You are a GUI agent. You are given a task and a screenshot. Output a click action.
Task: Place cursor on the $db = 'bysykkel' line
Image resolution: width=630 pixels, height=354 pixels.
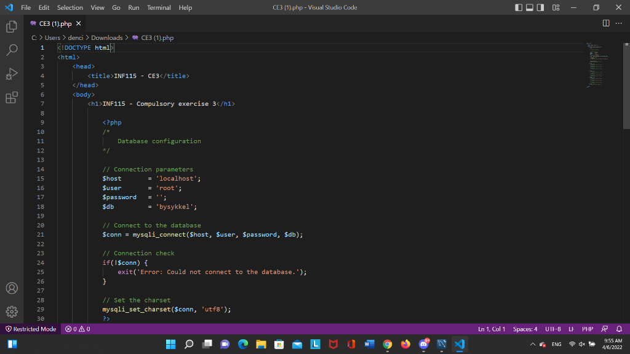point(150,206)
